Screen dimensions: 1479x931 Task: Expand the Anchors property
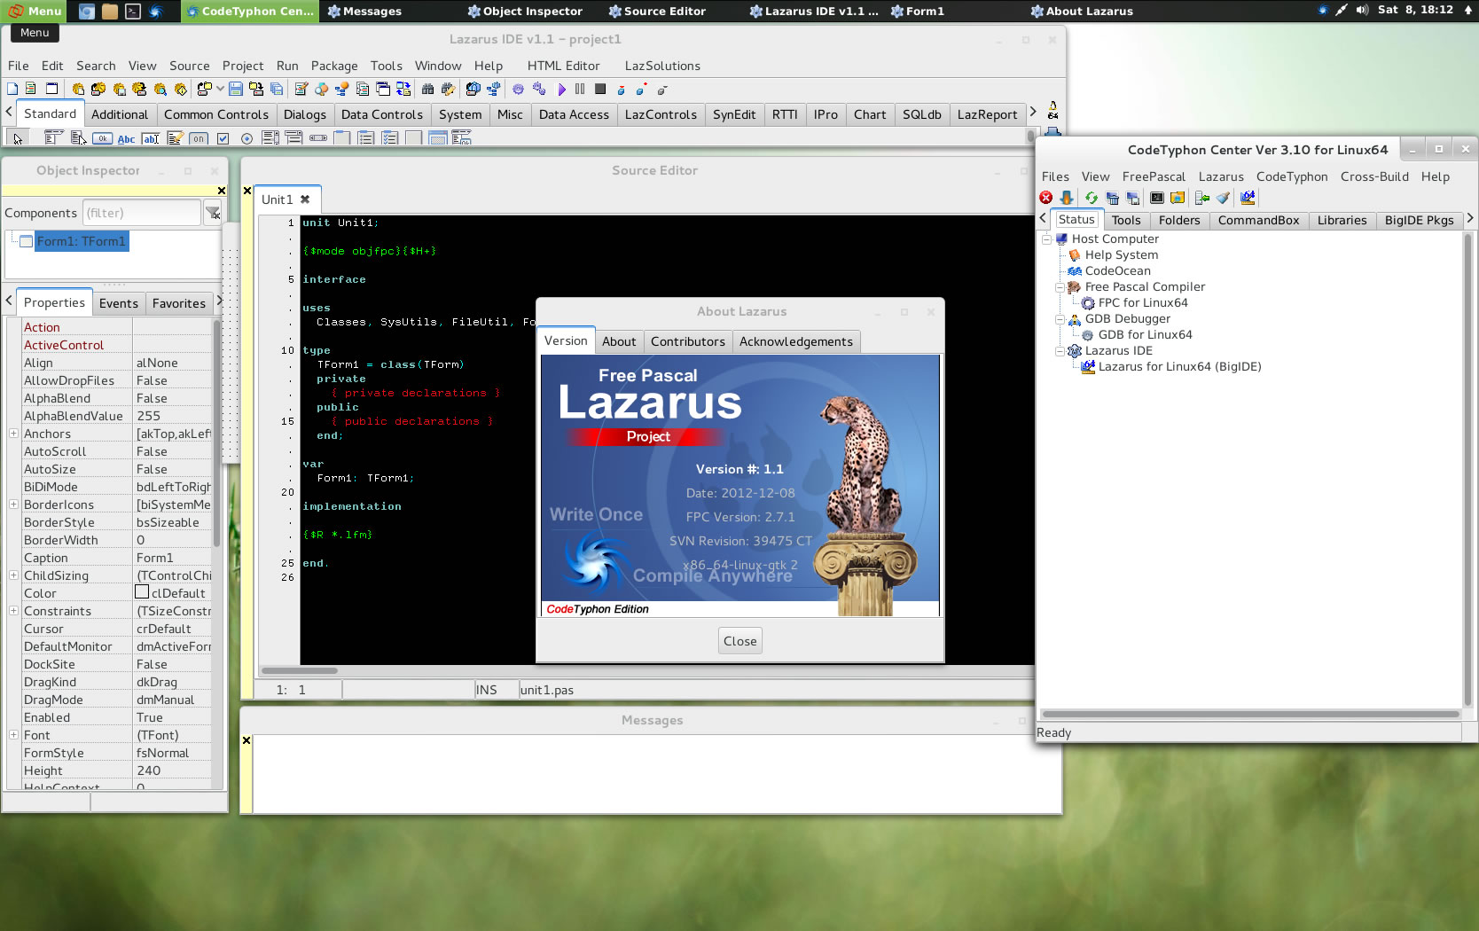[x=13, y=434]
